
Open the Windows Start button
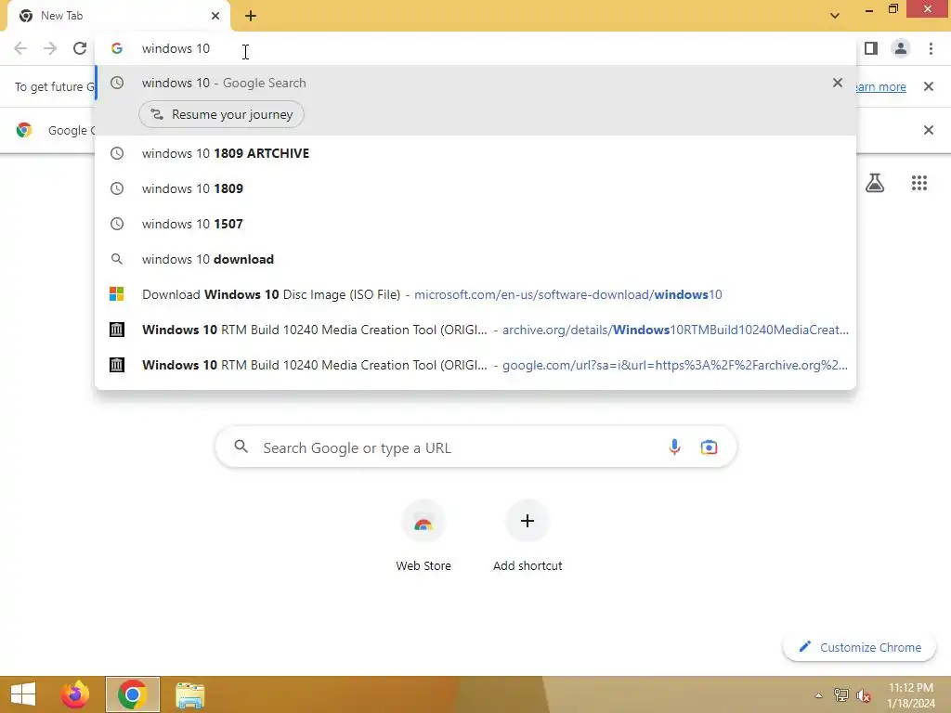(x=23, y=694)
